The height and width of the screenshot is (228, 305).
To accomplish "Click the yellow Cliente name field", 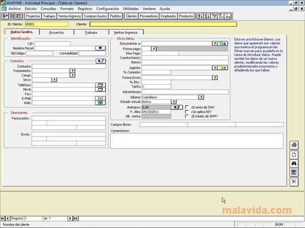I will click(x=163, y=24).
